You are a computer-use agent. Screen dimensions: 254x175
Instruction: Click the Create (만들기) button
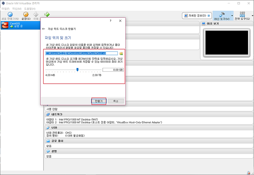tap(99, 101)
